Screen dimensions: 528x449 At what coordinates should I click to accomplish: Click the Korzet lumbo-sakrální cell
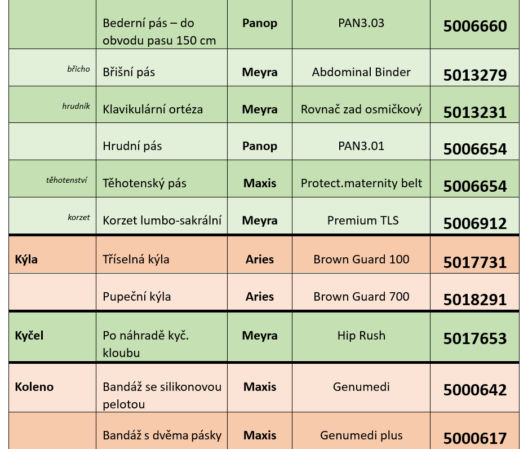pos(162,215)
